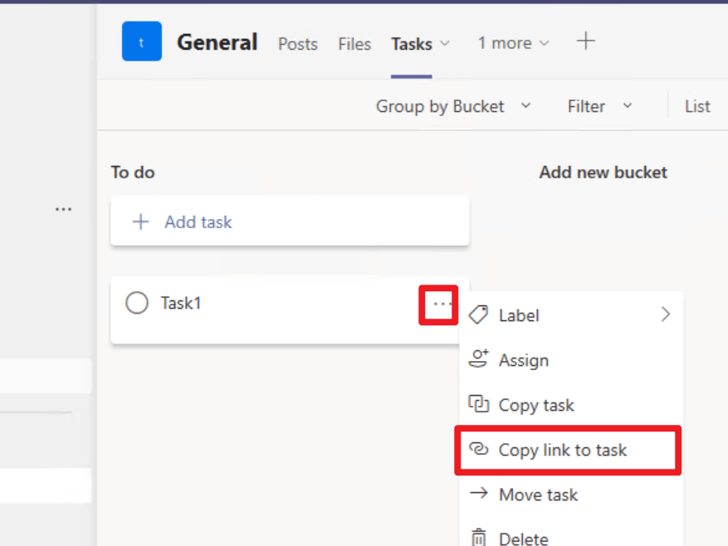Click the plus icon to add a tab
This screenshot has height=546, width=728.
coord(586,41)
